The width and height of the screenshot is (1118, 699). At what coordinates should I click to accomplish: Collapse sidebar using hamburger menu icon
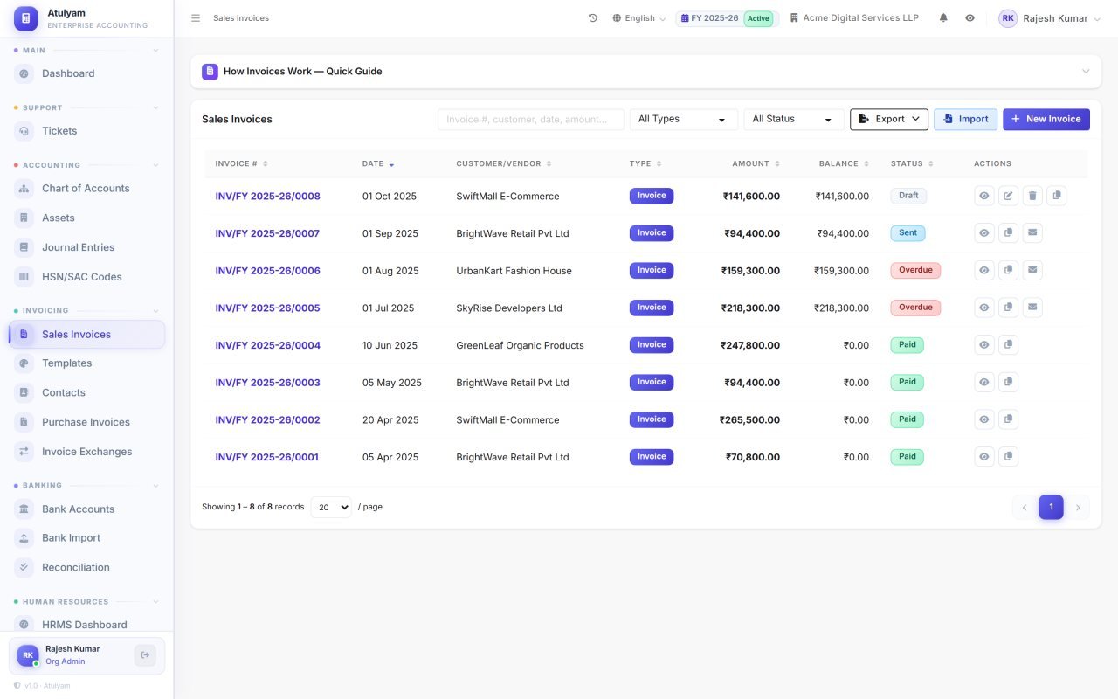click(196, 18)
